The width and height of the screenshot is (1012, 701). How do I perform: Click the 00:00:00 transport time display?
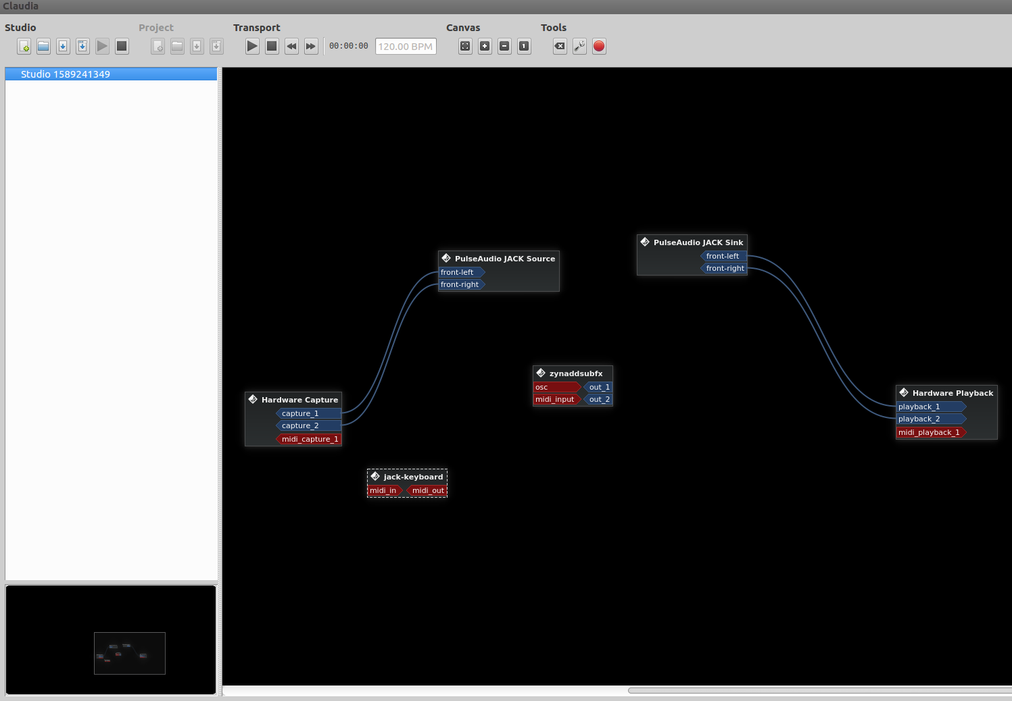click(x=349, y=46)
